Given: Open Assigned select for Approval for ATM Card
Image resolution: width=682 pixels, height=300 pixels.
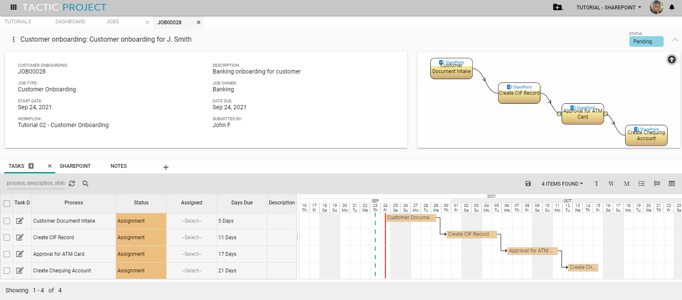Looking at the screenshot, I should pos(192,254).
